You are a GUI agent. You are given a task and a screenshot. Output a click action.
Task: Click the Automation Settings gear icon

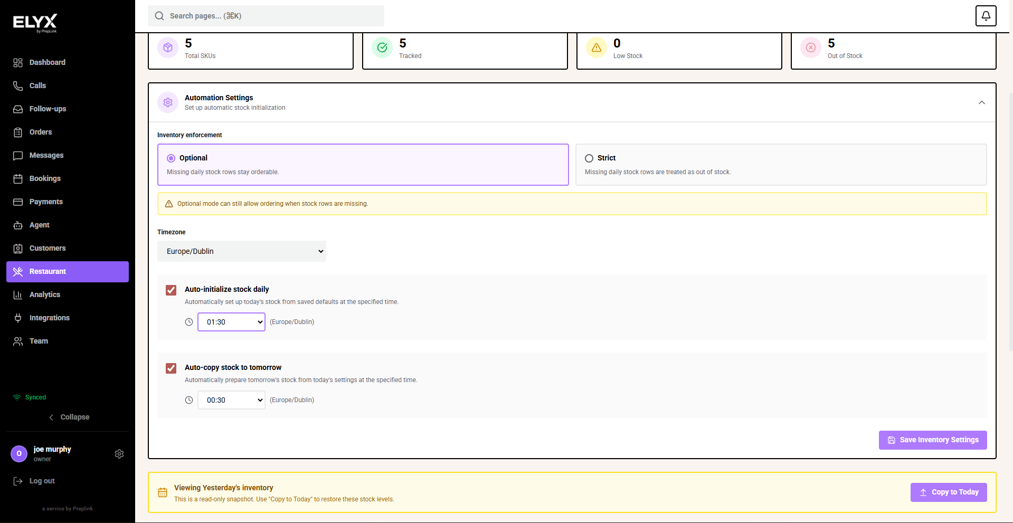point(168,102)
